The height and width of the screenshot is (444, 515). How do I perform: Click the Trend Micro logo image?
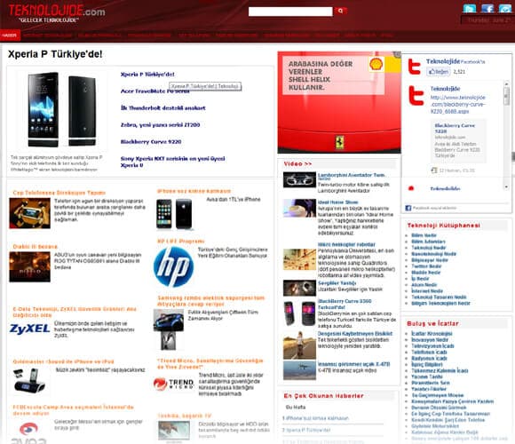[x=173, y=385]
